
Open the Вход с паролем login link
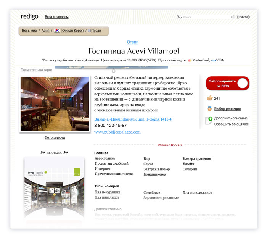(x=56, y=17)
